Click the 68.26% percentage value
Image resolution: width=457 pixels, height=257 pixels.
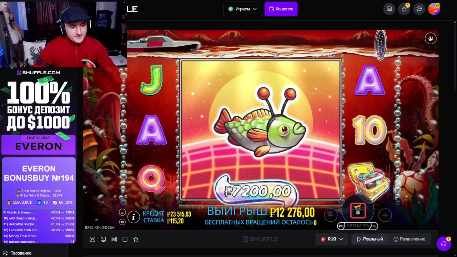click(66, 202)
